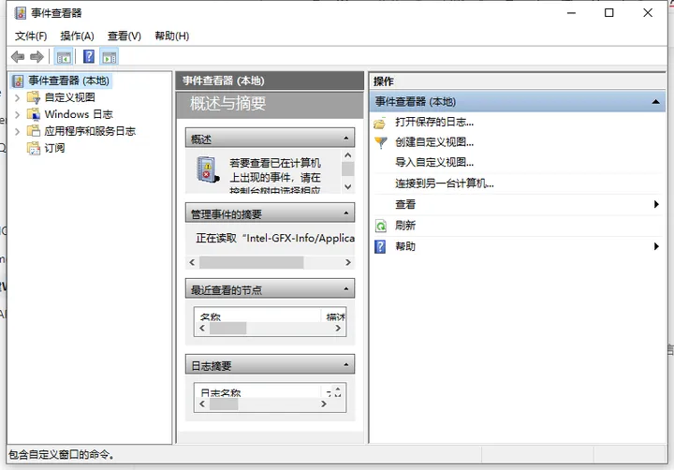This screenshot has width=674, height=470.
Task: Click the 日志名称 column header
Action: [x=257, y=390]
